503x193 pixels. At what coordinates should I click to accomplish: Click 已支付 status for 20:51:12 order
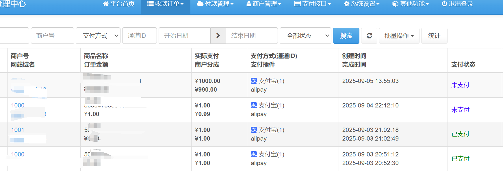pos(460,159)
